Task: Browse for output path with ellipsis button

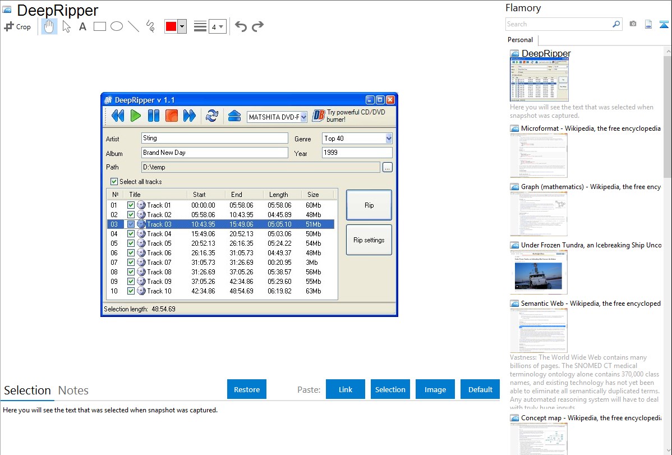Action: pyautogui.click(x=388, y=167)
